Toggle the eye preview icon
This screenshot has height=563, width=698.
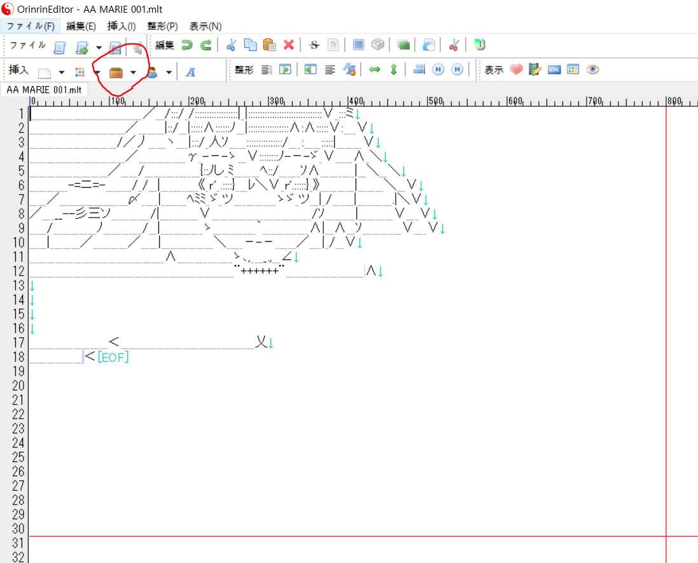coord(592,70)
